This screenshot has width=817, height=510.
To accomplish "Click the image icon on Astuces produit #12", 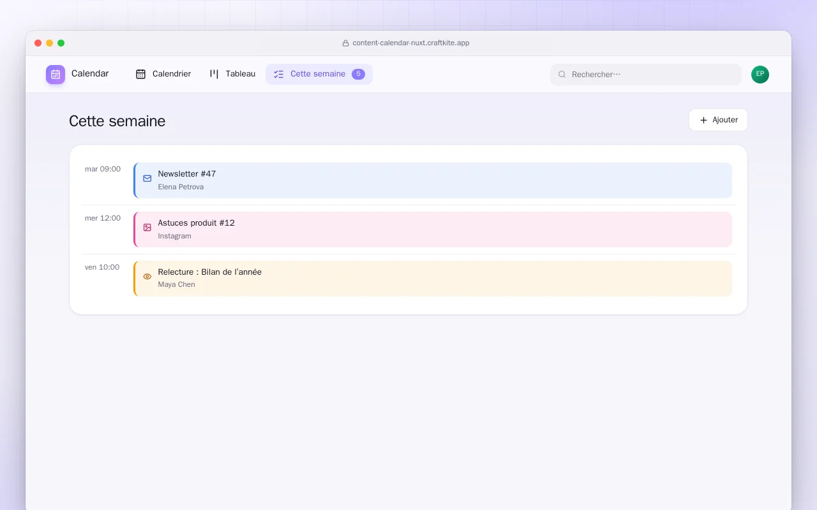I will tap(147, 228).
